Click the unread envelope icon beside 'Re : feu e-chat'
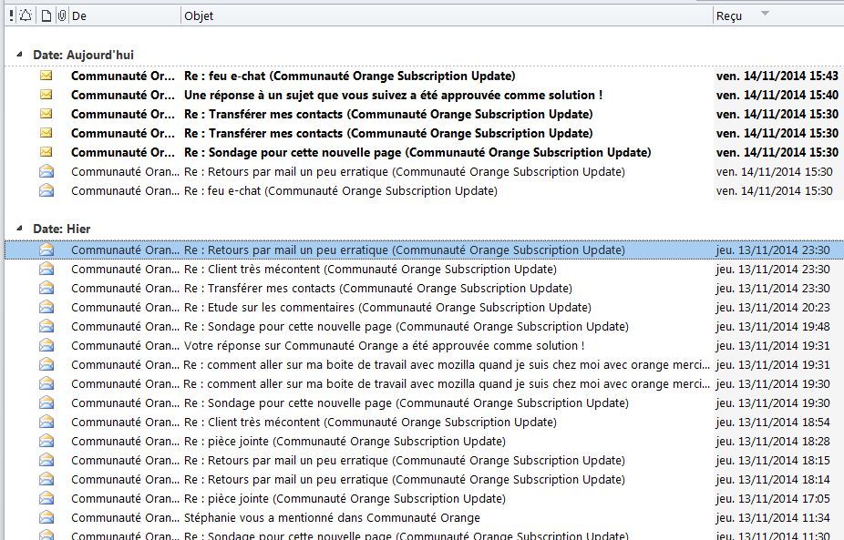Image resolution: width=844 pixels, height=540 pixels. point(47,75)
